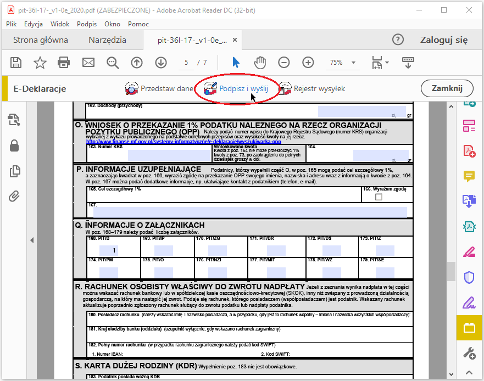
Task: Open More Tools wrench icon in right pane
Action: (x=469, y=353)
